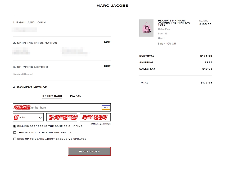Click the Place Order button

pos(89,151)
